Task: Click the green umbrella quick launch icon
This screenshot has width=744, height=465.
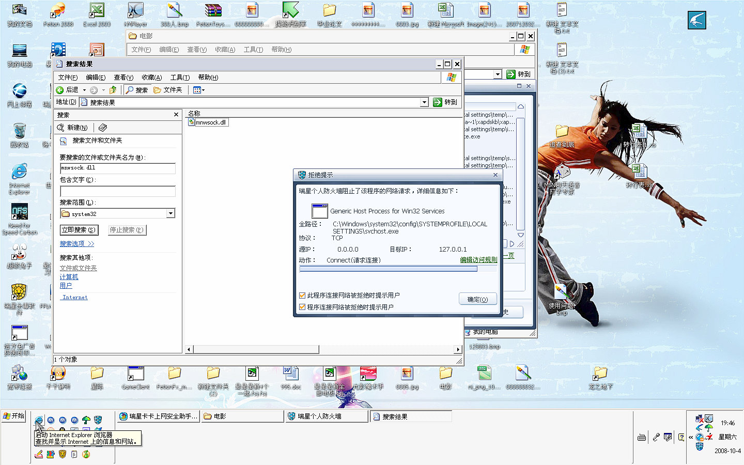Action: (86, 420)
